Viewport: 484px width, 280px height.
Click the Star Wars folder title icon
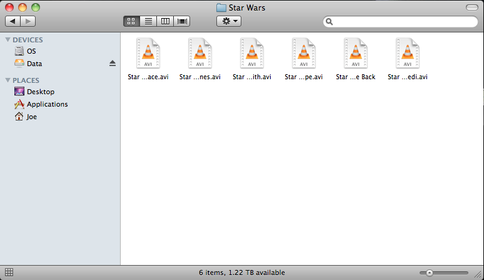tap(221, 7)
